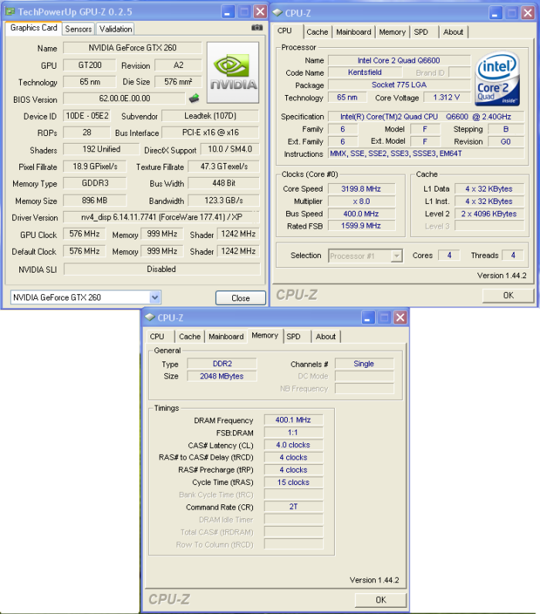Open Mainboard tab in top CPU-Z window
This screenshot has height=614, width=540.
tap(353, 32)
